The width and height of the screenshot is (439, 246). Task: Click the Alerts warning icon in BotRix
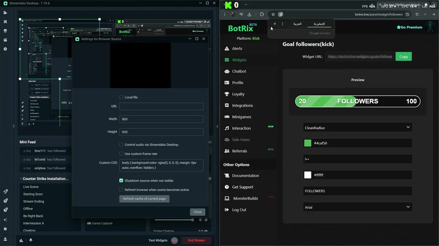tap(227, 49)
